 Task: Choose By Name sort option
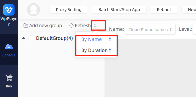[x=92, y=39]
